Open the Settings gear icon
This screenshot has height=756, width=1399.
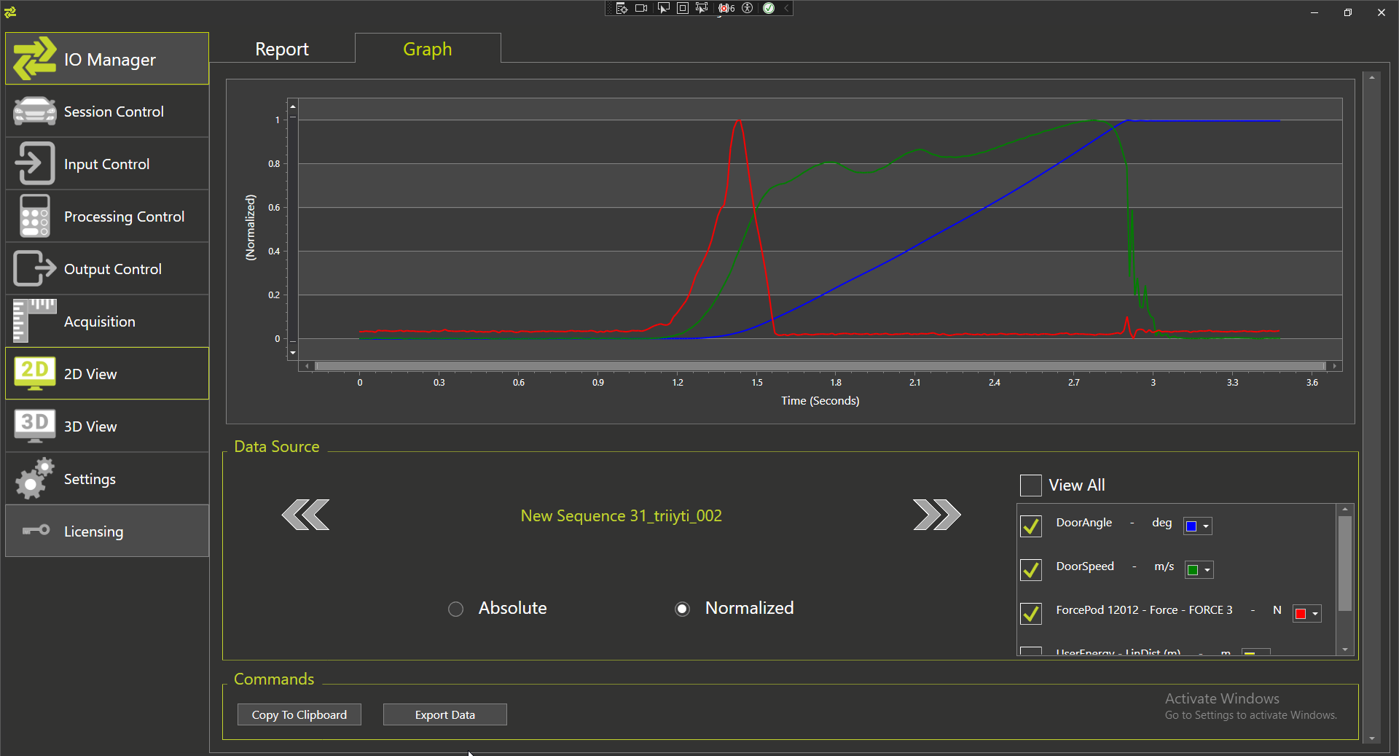[x=34, y=479]
